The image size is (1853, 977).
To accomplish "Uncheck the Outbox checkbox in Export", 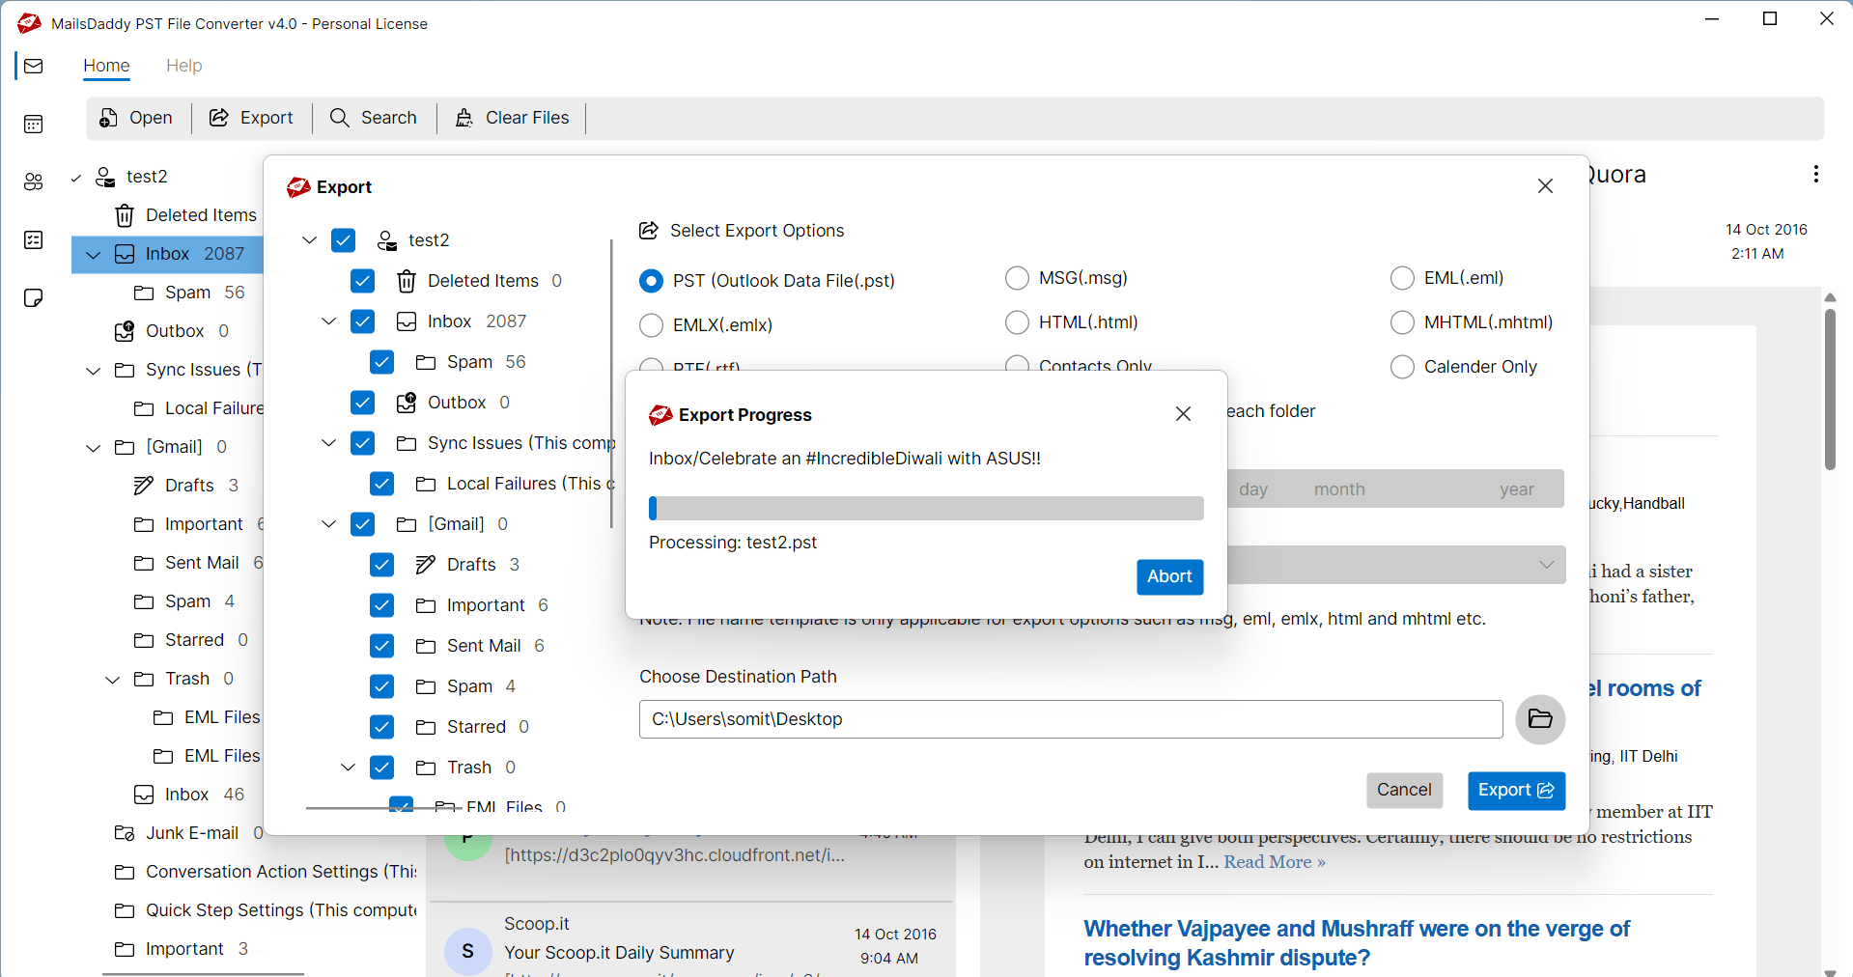I will 362,403.
